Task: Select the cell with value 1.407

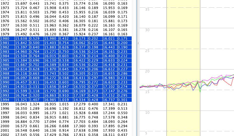Action: (x=34, y=100)
